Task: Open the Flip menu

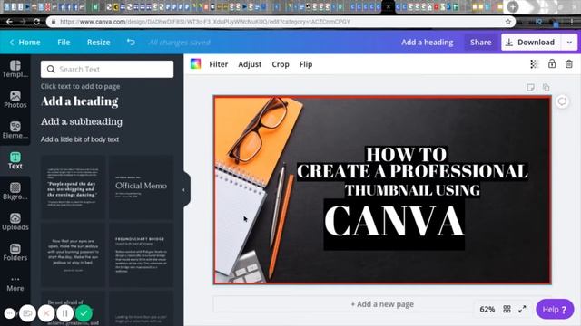Action: tap(306, 64)
